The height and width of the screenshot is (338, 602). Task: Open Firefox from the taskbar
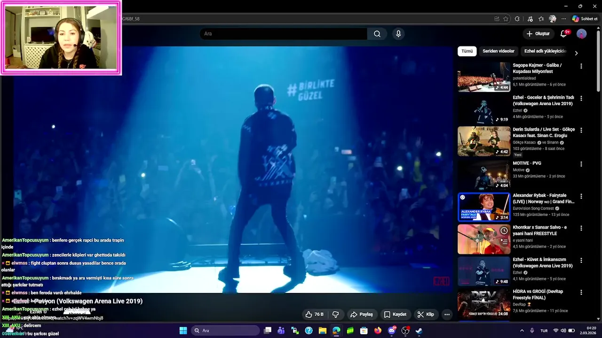coord(378,330)
